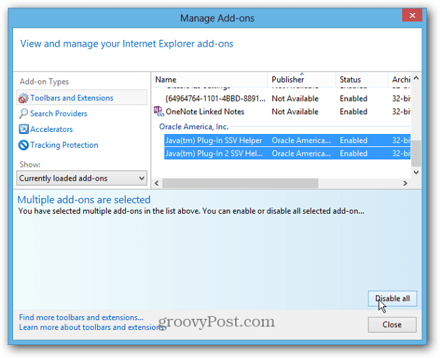Sort list by the Publisher column header
The image size is (440, 358).
302,80
